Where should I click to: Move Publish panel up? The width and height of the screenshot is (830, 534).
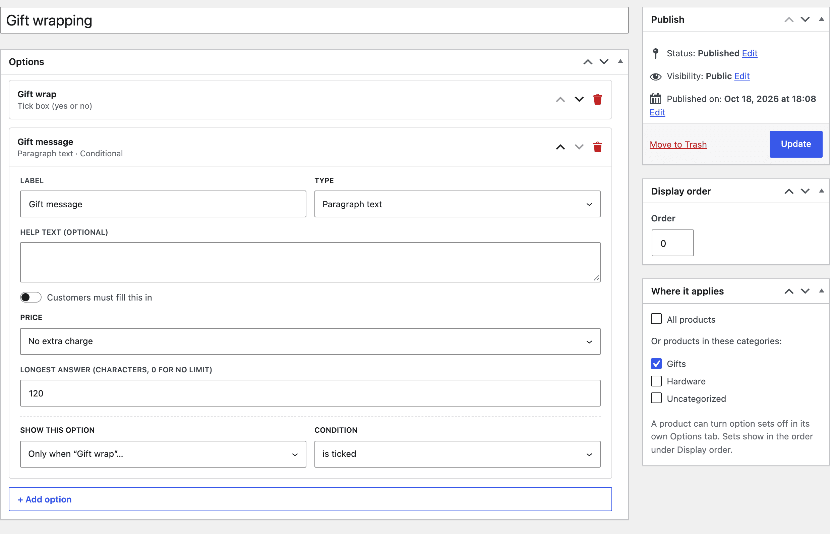[789, 19]
